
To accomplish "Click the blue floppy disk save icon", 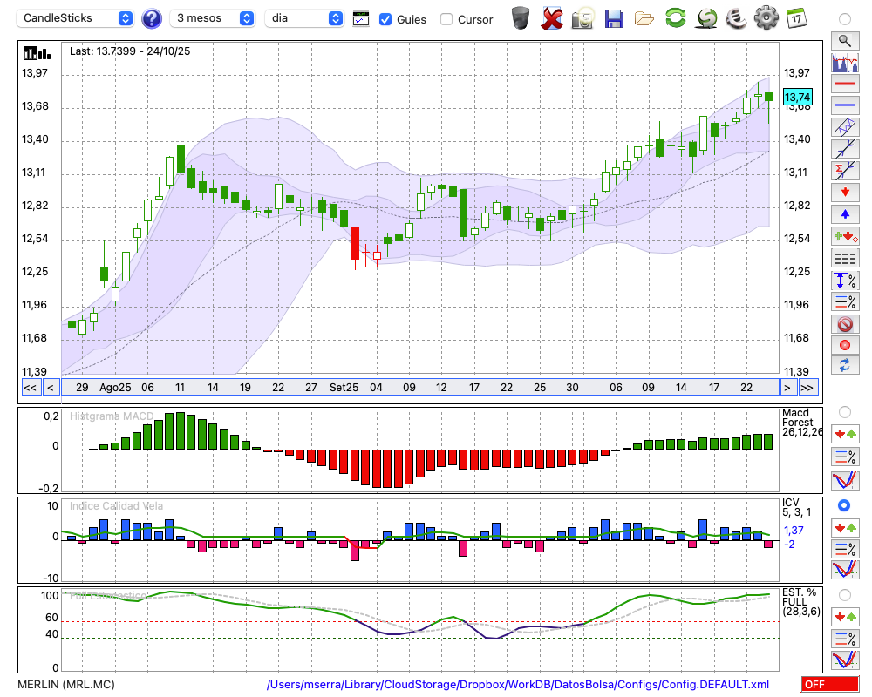I will 614,17.
